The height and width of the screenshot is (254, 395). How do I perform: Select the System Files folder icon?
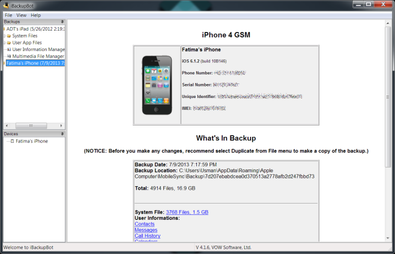[9, 36]
